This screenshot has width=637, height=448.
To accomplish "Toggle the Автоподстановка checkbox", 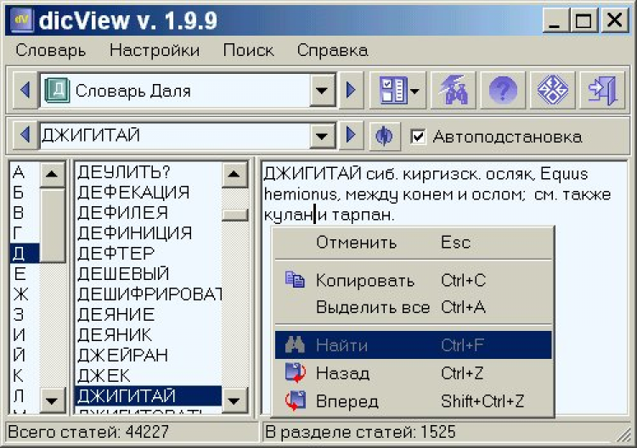I will point(418,137).
